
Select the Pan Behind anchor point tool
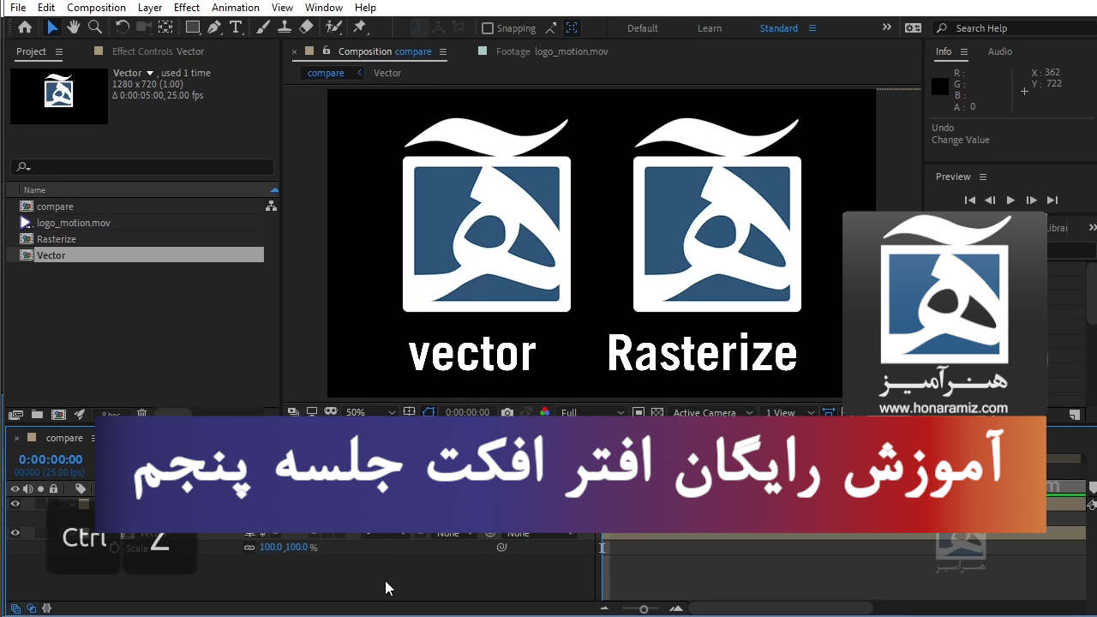(165, 27)
